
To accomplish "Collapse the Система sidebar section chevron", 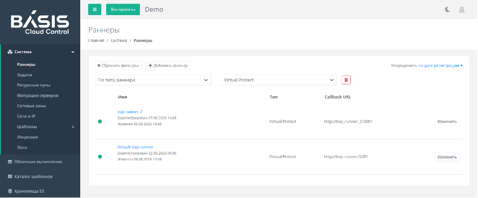I will click(x=73, y=52).
